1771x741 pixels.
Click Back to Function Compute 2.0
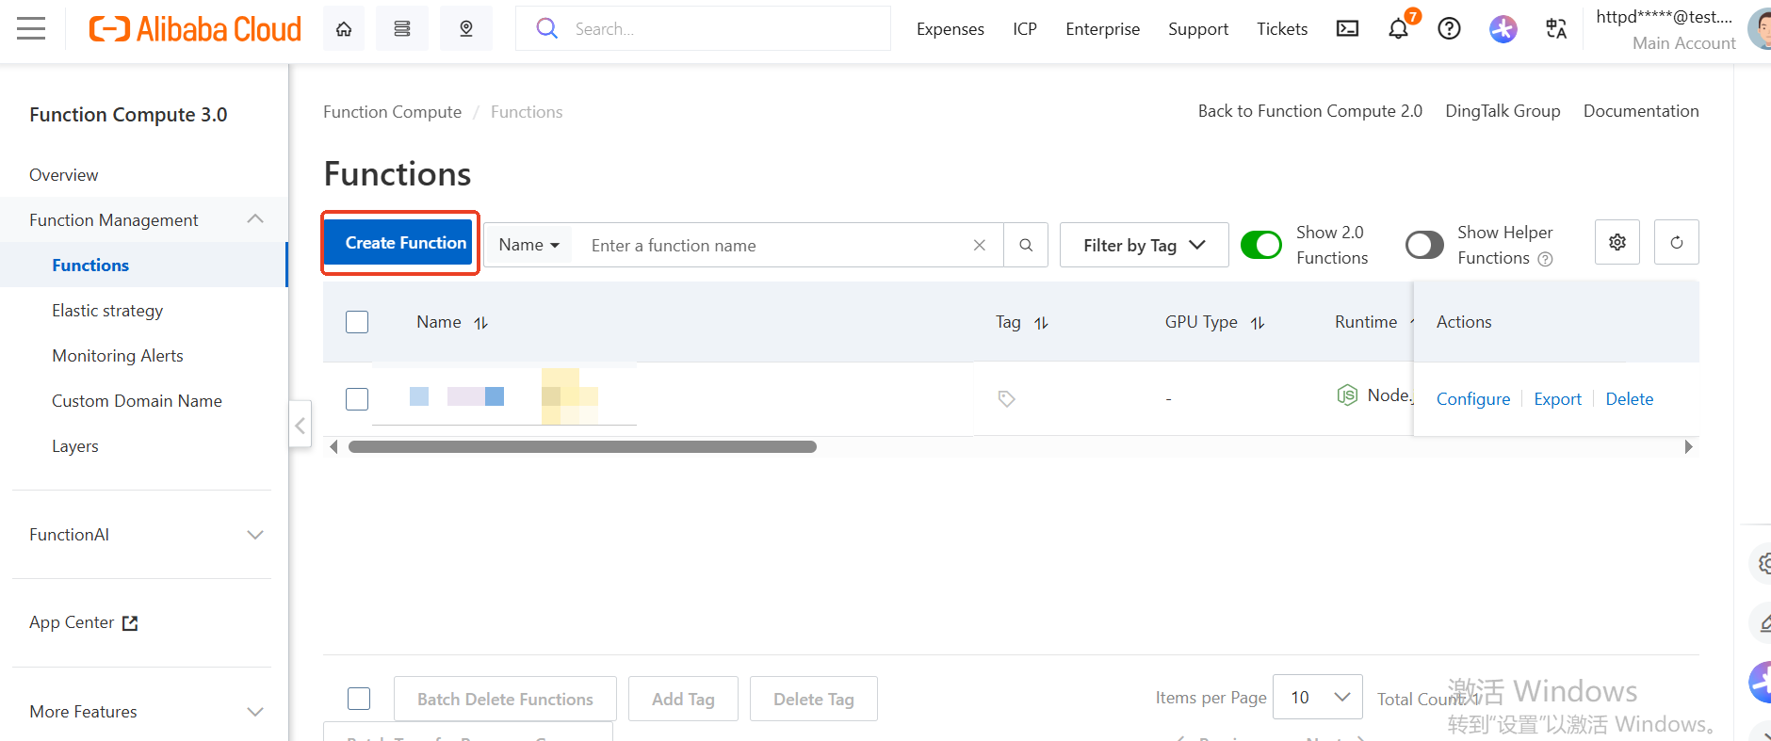pyautogui.click(x=1310, y=111)
